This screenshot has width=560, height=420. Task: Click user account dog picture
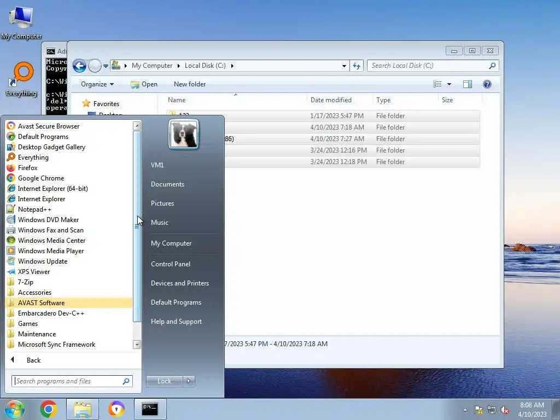pos(184,135)
